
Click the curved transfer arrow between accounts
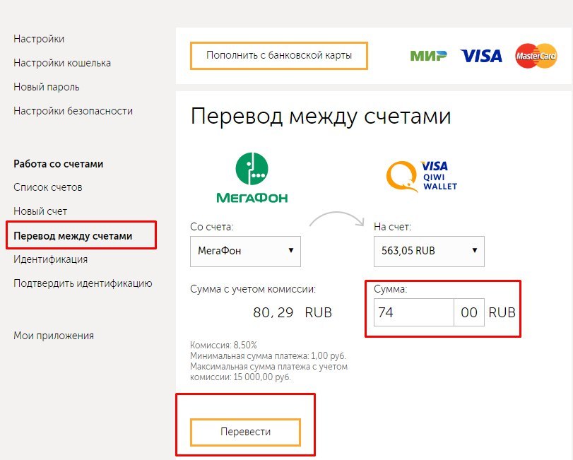(x=337, y=219)
